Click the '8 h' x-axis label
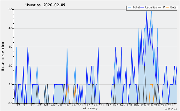Screen dimensions: 180x111 pos(67,105)
